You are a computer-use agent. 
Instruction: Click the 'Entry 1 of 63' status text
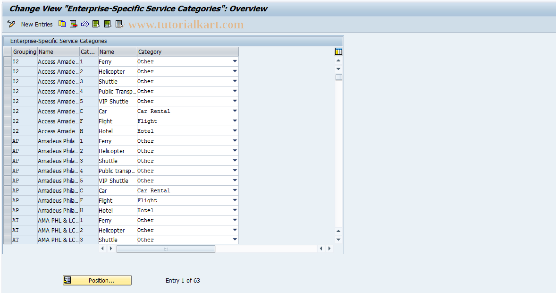pyautogui.click(x=183, y=281)
